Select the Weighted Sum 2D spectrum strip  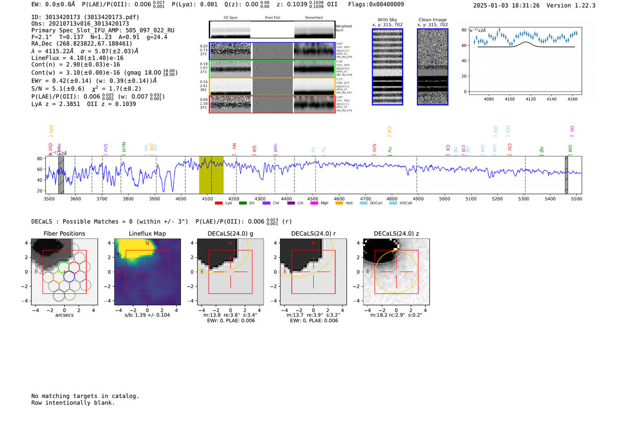pos(272,30)
